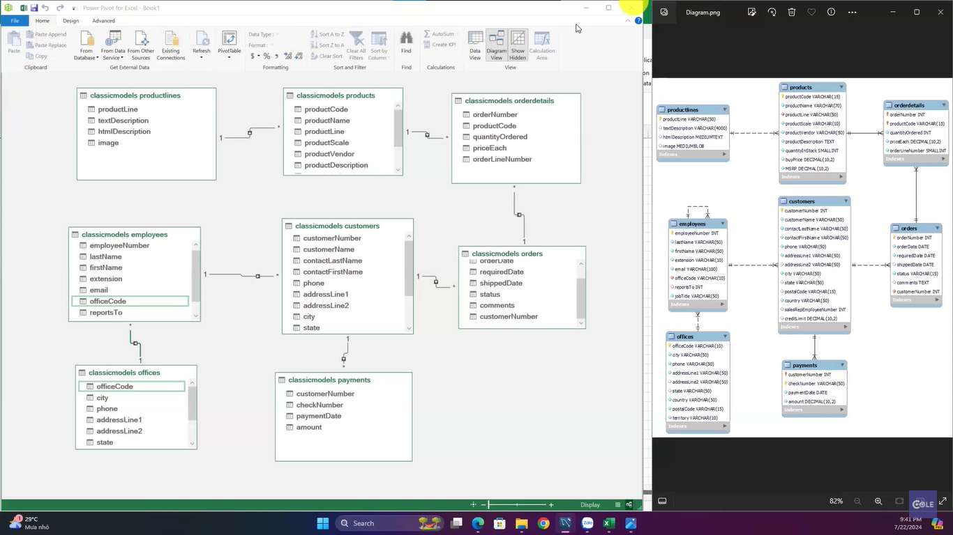
Task: Click Copy in Clipboard group
Action: tap(37, 56)
